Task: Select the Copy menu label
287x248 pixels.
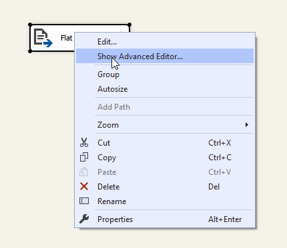Action: click(107, 158)
